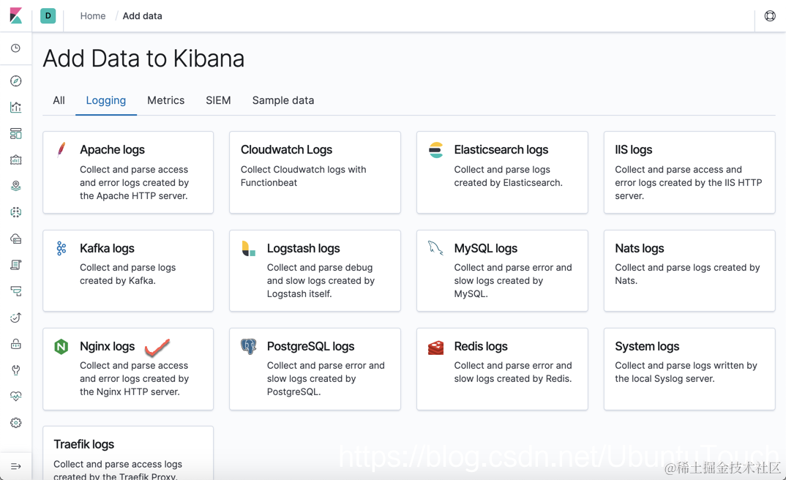Viewport: 786px width, 480px height.
Task: Select the SIEM tab
Action: (x=218, y=100)
